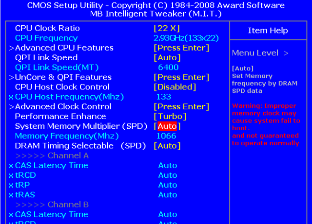Screen dimensions: 312x224
Task: Select the x marker before CPU Host Frequency
Action: [x=11, y=97]
